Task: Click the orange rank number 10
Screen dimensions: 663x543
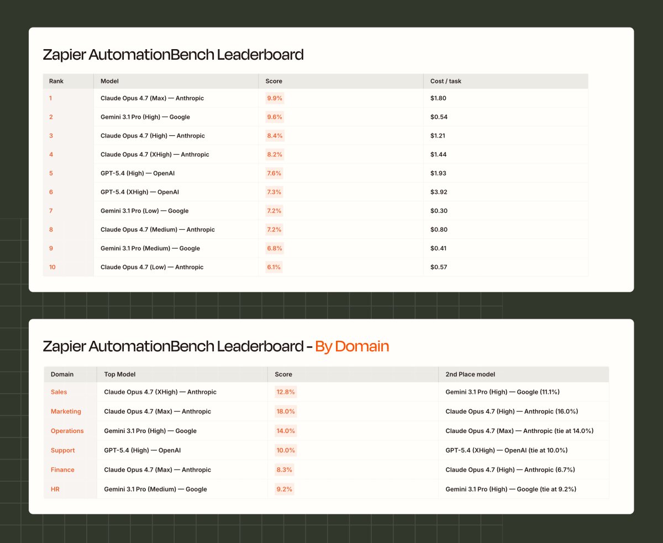Action: [52, 267]
